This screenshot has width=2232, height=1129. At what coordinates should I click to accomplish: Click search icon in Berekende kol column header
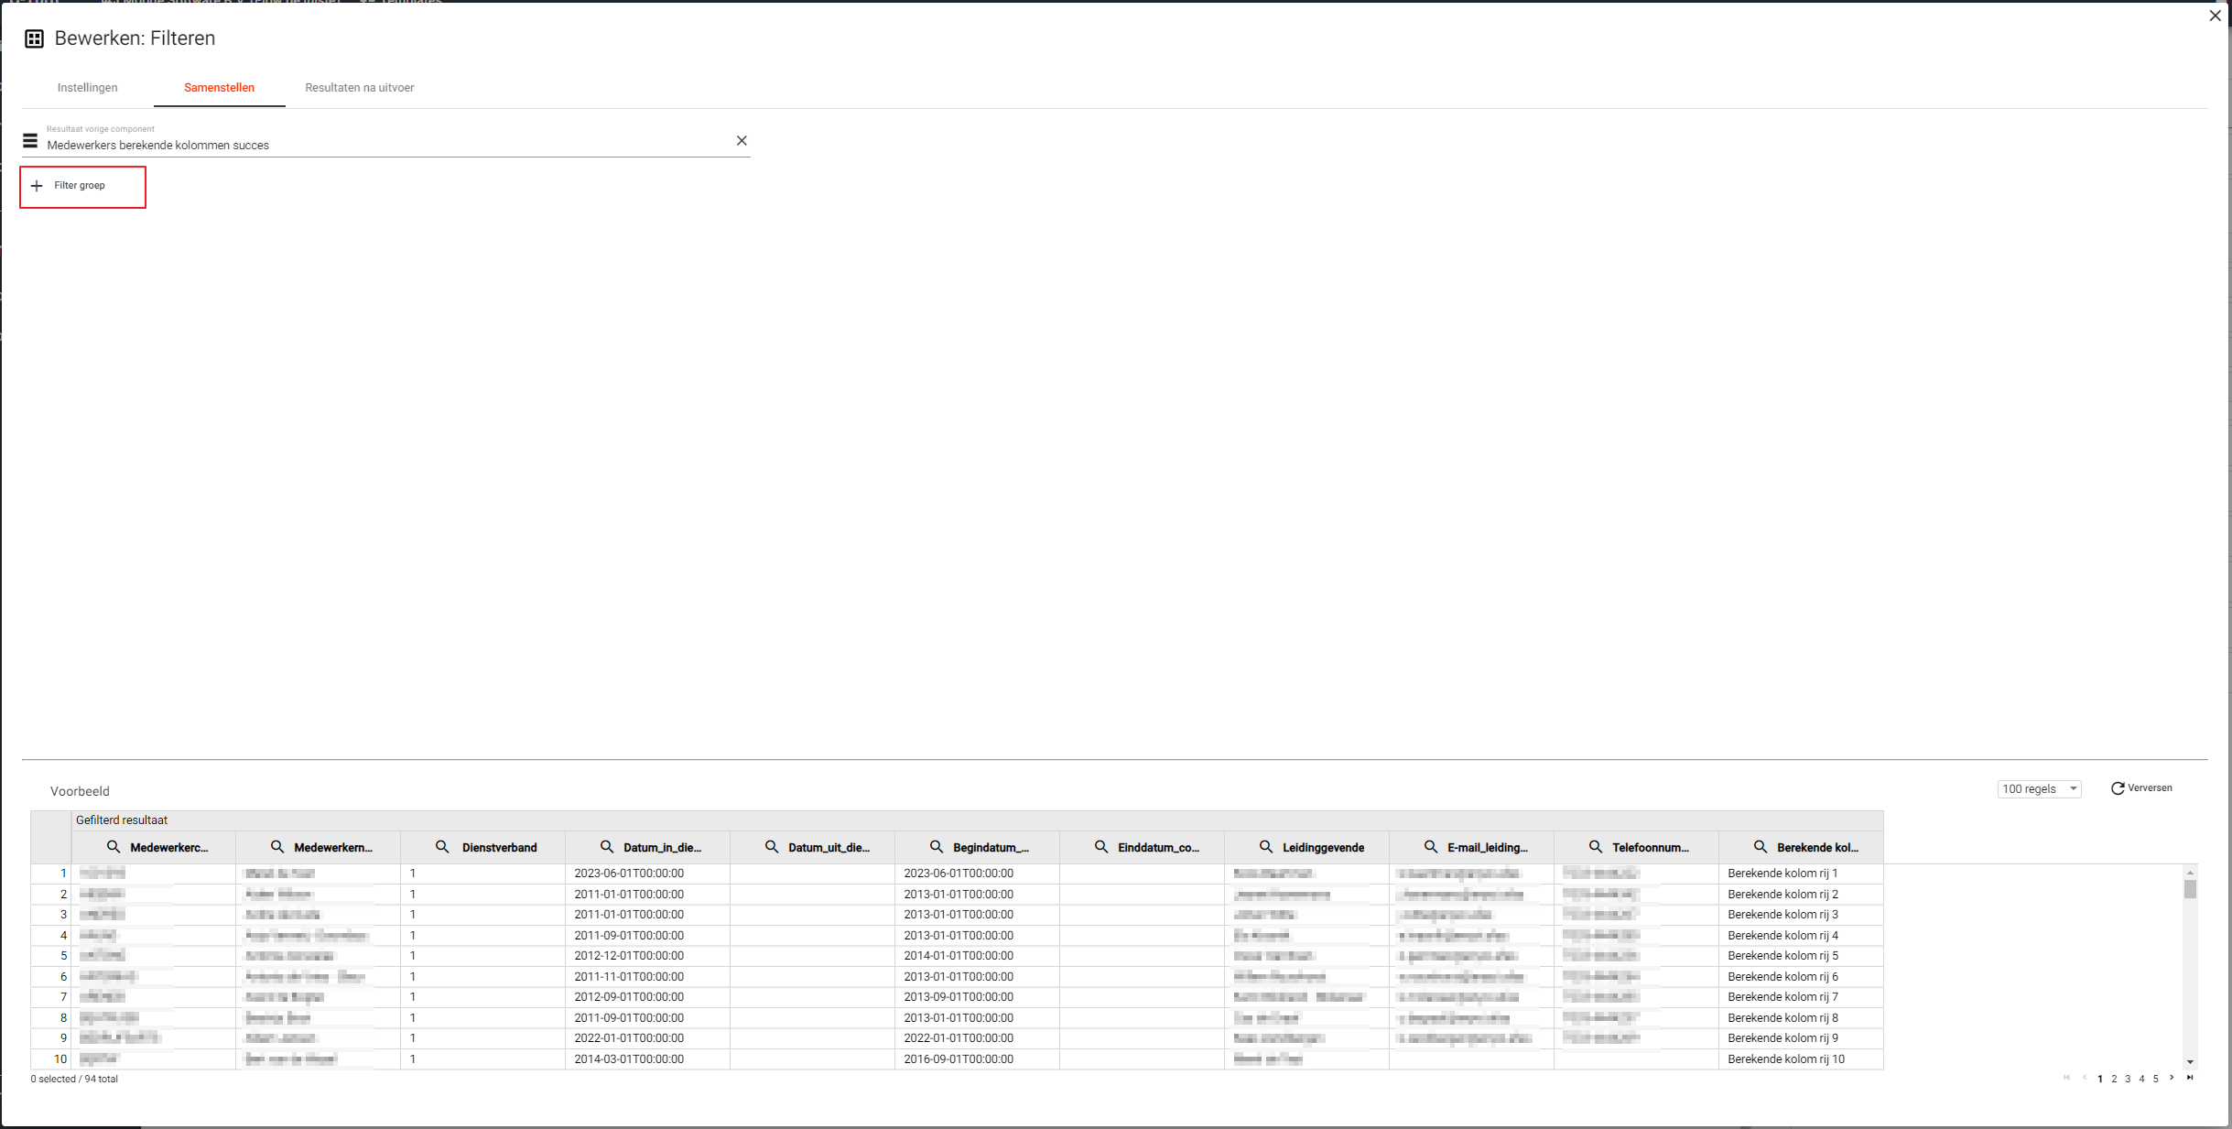[x=1761, y=847]
